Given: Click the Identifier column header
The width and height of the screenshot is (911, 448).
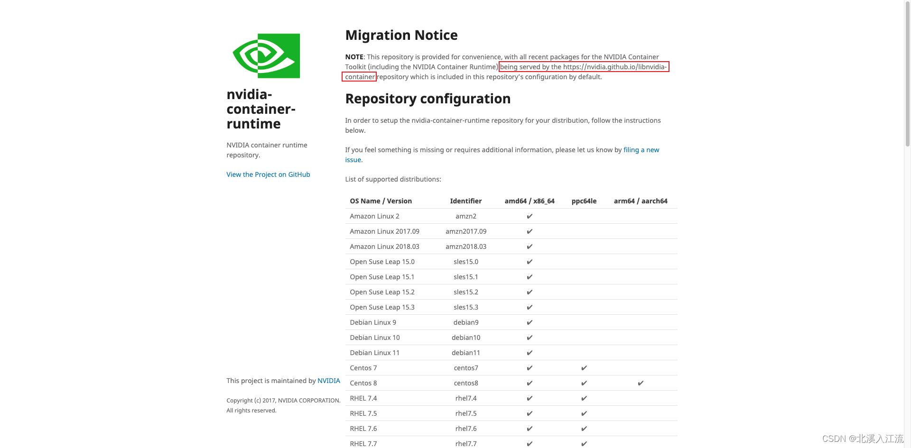Looking at the screenshot, I should coord(466,201).
